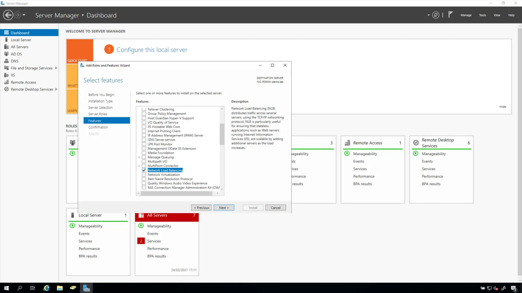The height and width of the screenshot is (293, 522).
Task: Click Hide in the welcome panel
Action: point(503,107)
